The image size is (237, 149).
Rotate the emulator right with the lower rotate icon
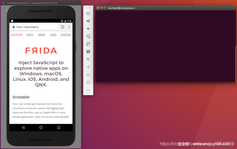click(88, 44)
